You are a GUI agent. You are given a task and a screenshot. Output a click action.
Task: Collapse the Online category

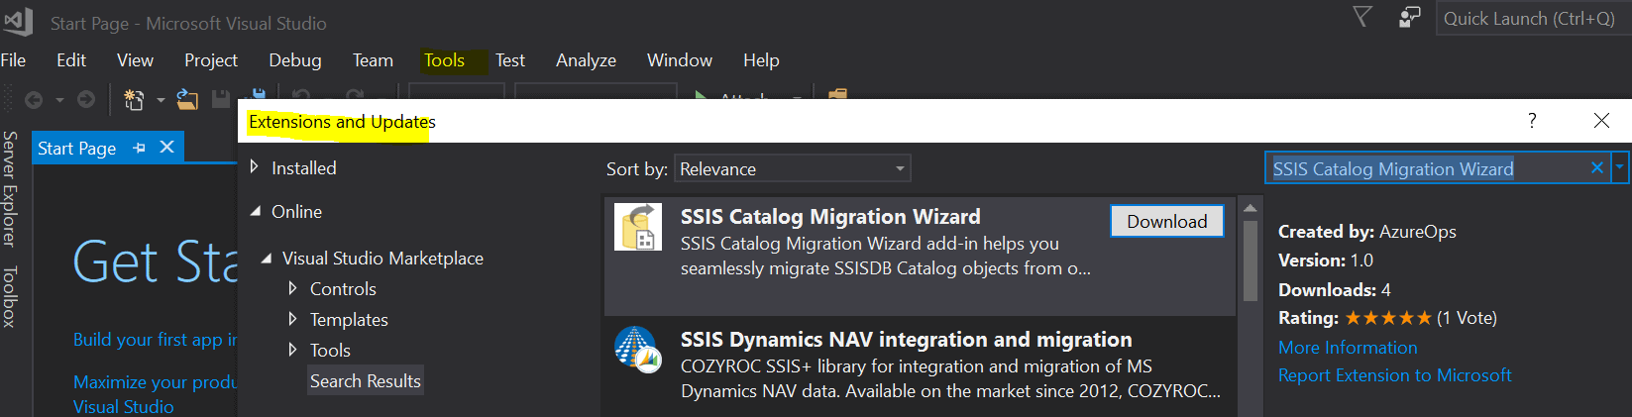click(256, 211)
